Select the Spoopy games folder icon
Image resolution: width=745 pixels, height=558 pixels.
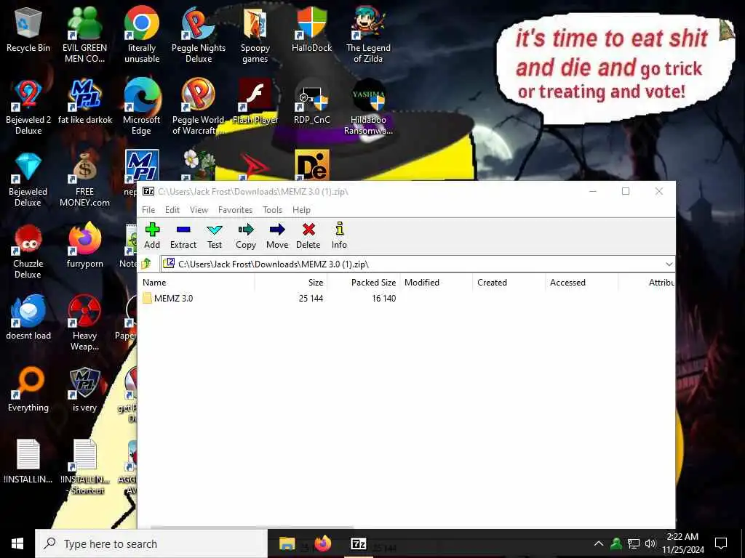tap(255, 35)
